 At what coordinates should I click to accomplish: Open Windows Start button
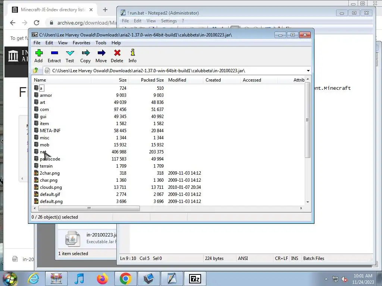10,279
